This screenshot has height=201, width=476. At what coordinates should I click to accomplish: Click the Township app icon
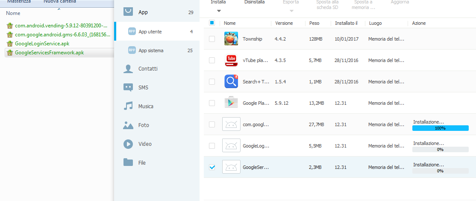point(231,39)
